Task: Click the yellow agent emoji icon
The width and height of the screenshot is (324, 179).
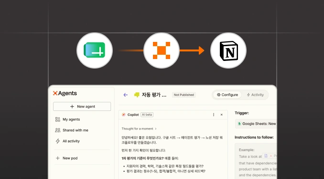Action: [x=137, y=95]
